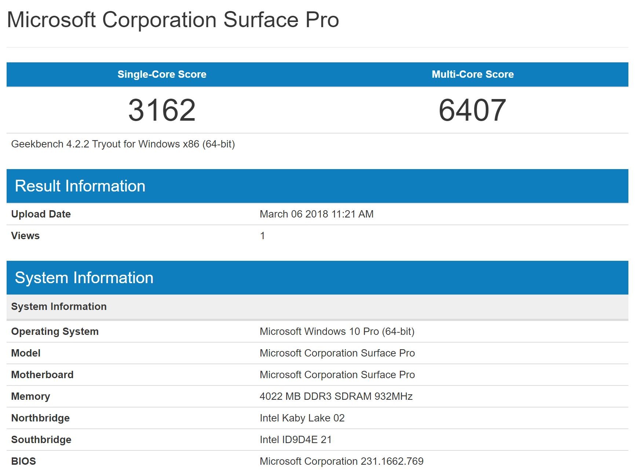Screen dimensions: 635x475
Task: Select the date March 06 2018 11:21 AM
Action: pos(317,214)
